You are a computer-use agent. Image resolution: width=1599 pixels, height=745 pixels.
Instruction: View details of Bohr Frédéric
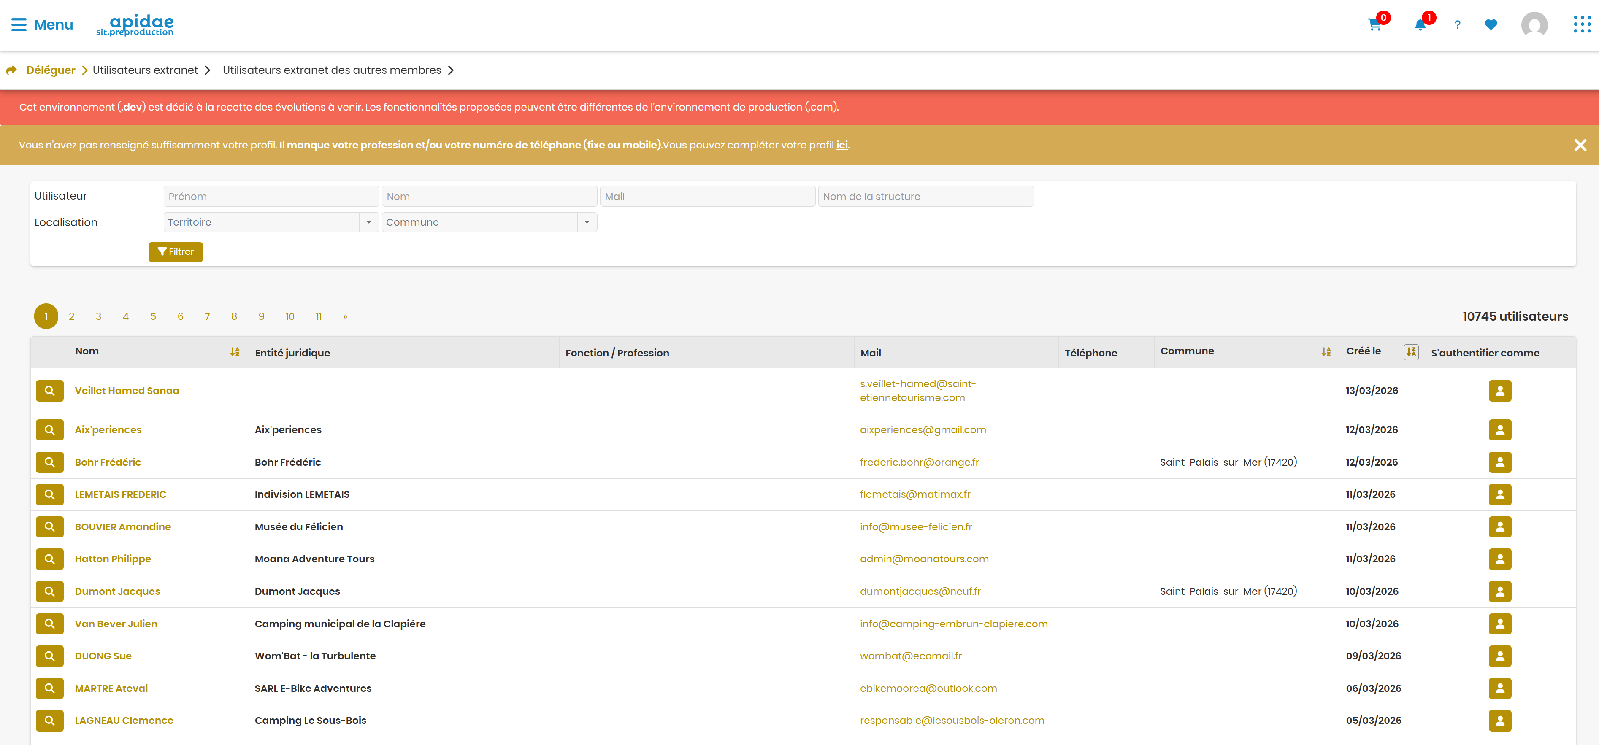50,462
